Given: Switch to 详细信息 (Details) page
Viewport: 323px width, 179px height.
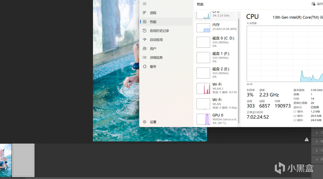Looking at the screenshot, I should coord(166,58).
